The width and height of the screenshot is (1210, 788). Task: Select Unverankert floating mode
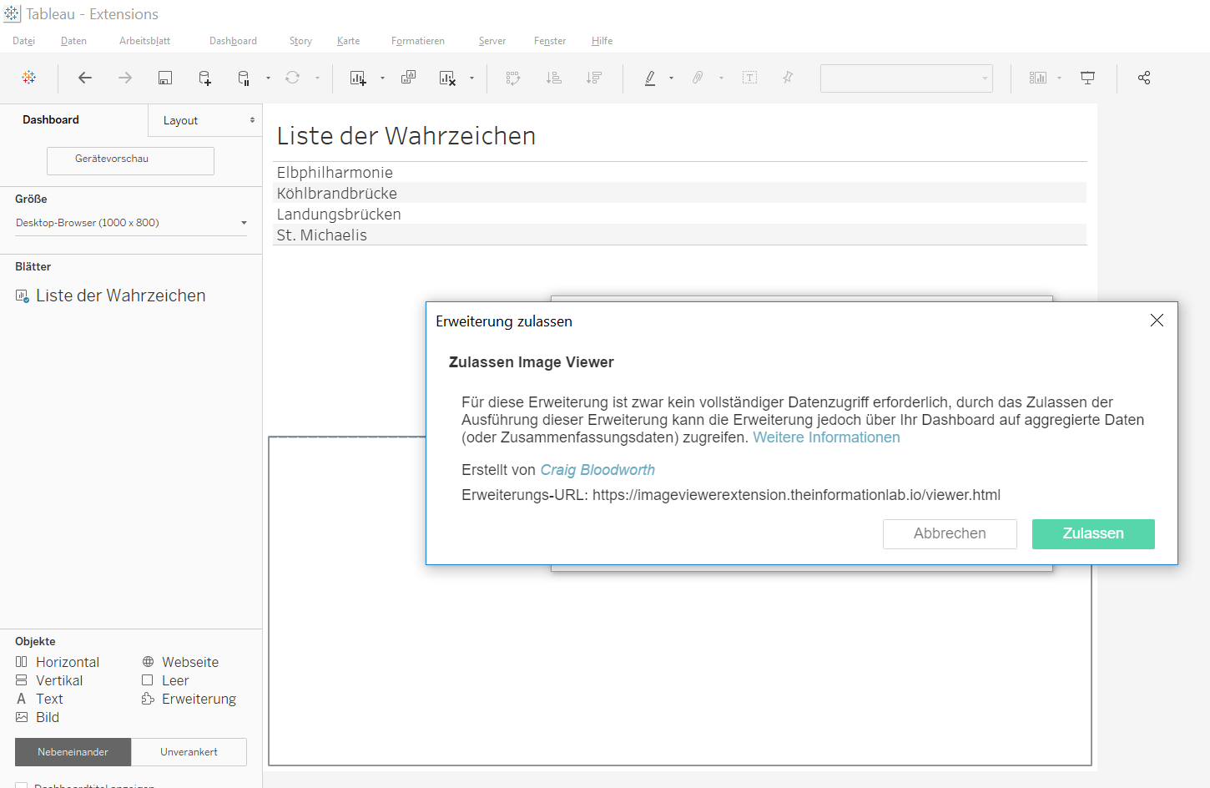(x=189, y=752)
